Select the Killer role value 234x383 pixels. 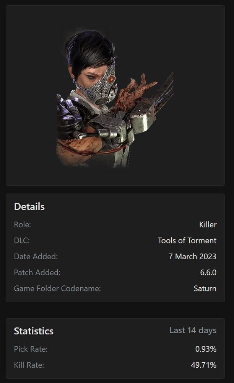[208, 224]
